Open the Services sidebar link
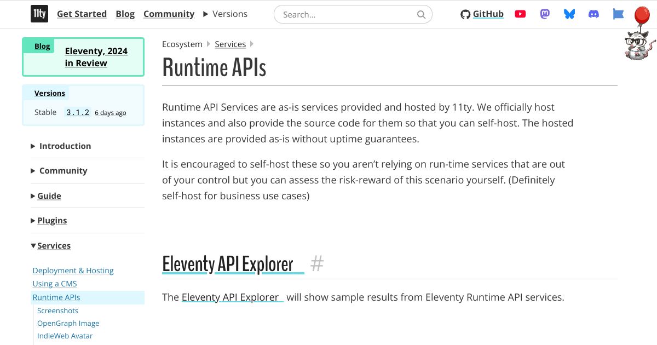657x345 pixels. pos(54,245)
